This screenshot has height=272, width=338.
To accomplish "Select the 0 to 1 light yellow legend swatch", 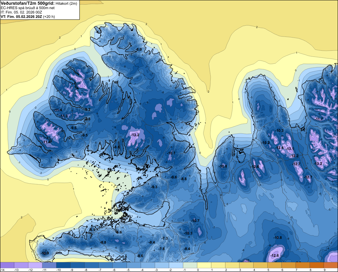I will 204,265.
